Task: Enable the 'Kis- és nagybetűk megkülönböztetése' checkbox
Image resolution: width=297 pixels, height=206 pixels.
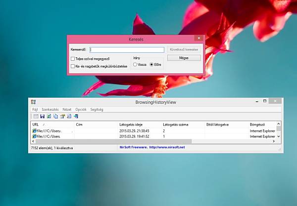Action: (73, 66)
